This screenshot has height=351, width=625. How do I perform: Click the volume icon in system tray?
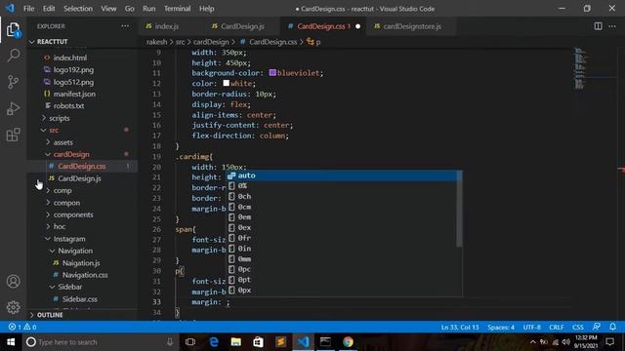tap(566, 342)
